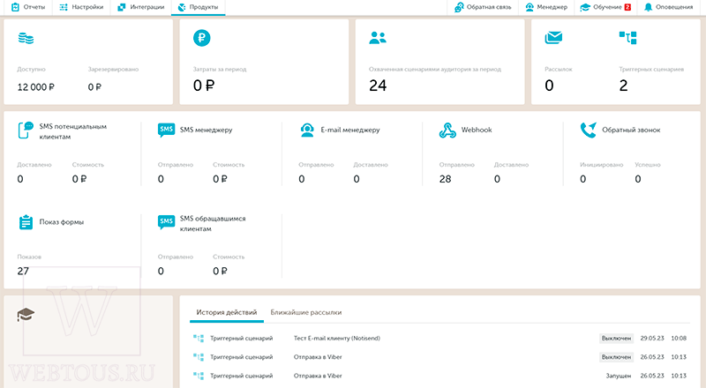706x388 pixels.
Task: Click the form display clipboard icon
Action: point(26,222)
